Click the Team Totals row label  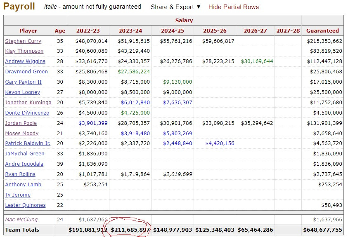click(22, 230)
